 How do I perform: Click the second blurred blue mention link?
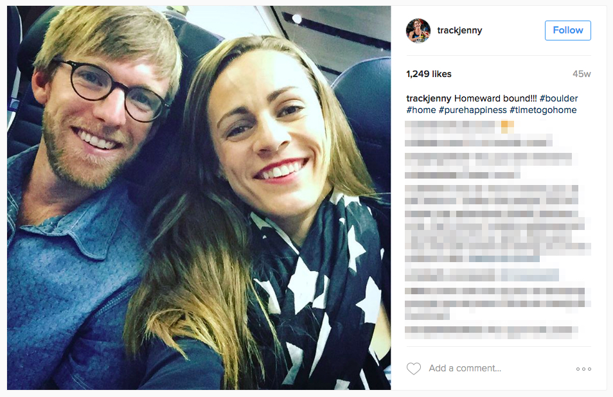click(x=529, y=275)
